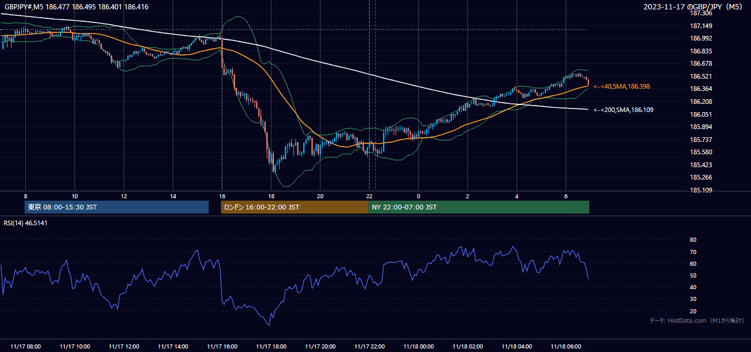
Task: Click price axis label 186.208
Action: 701,101
